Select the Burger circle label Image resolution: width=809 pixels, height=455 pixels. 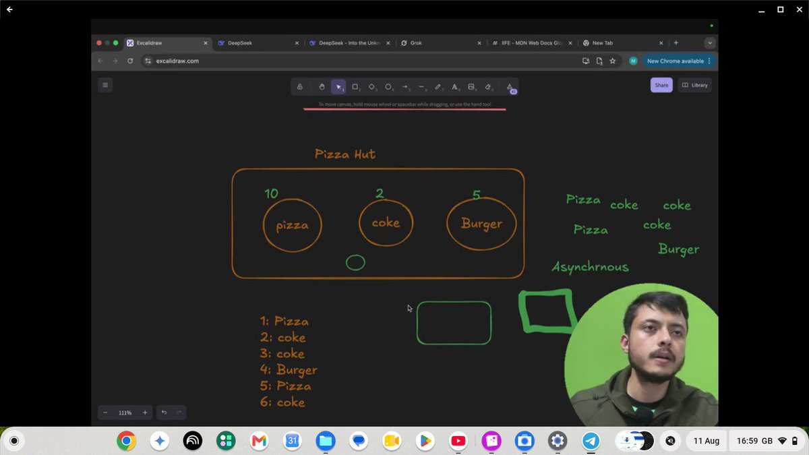pyautogui.click(x=481, y=224)
